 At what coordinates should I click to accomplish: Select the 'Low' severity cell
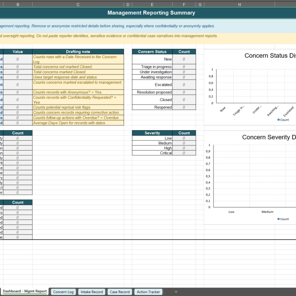click(x=152, y=138)
